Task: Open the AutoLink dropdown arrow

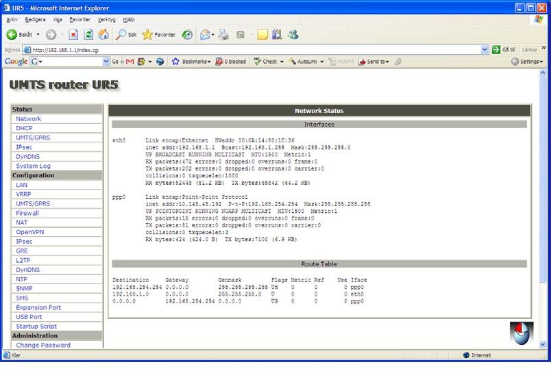Action: tap(322, 62)
